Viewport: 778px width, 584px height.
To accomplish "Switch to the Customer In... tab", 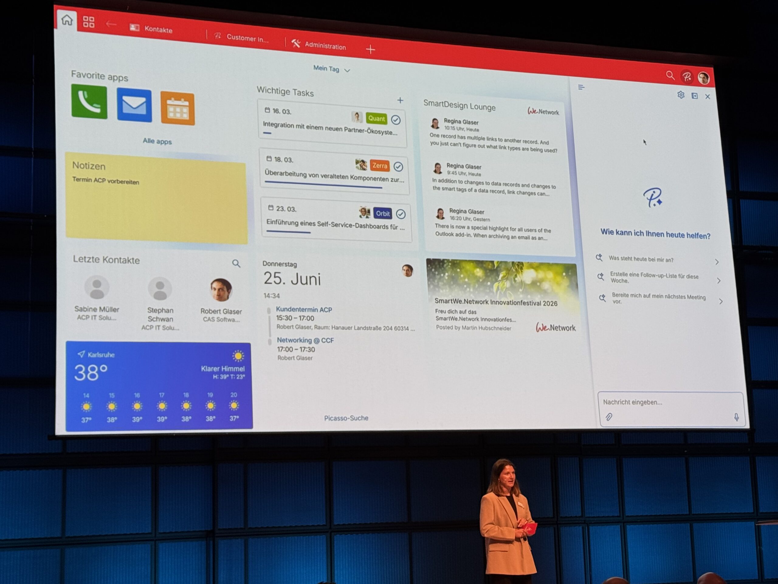I will [x=242, y=37].
